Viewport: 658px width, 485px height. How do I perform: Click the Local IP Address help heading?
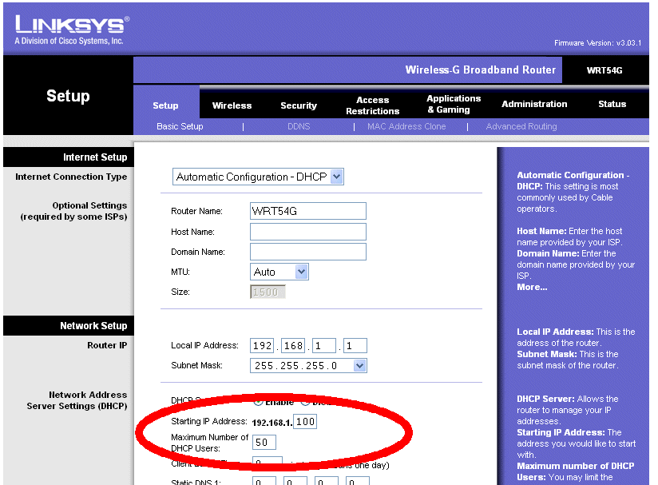[555, 332]
